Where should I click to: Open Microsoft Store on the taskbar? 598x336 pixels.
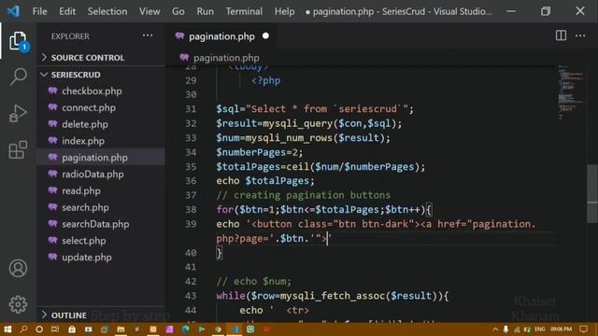[x=72, y=329]
